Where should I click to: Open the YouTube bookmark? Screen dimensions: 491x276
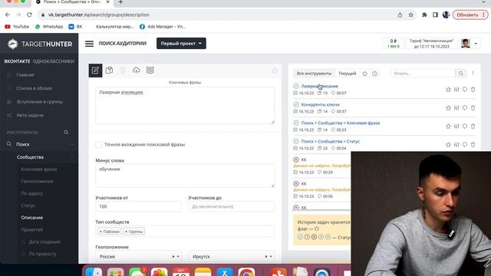coord(17,27)
